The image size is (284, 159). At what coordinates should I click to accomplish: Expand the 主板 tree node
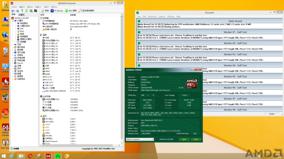[x=13, y=44]
